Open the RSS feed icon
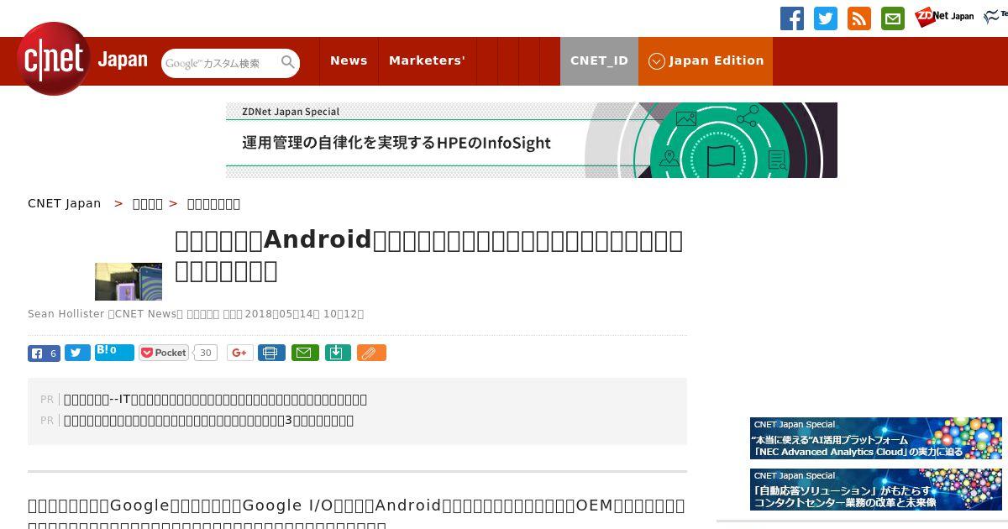 [x=859, y=18]
